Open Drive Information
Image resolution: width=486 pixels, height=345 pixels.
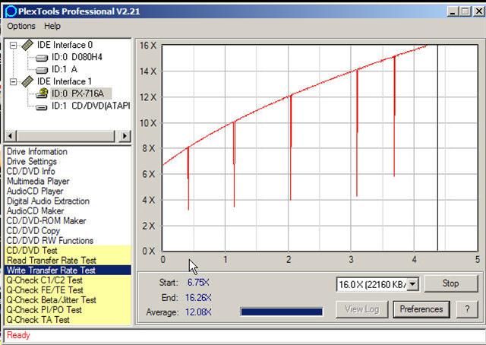37,152
